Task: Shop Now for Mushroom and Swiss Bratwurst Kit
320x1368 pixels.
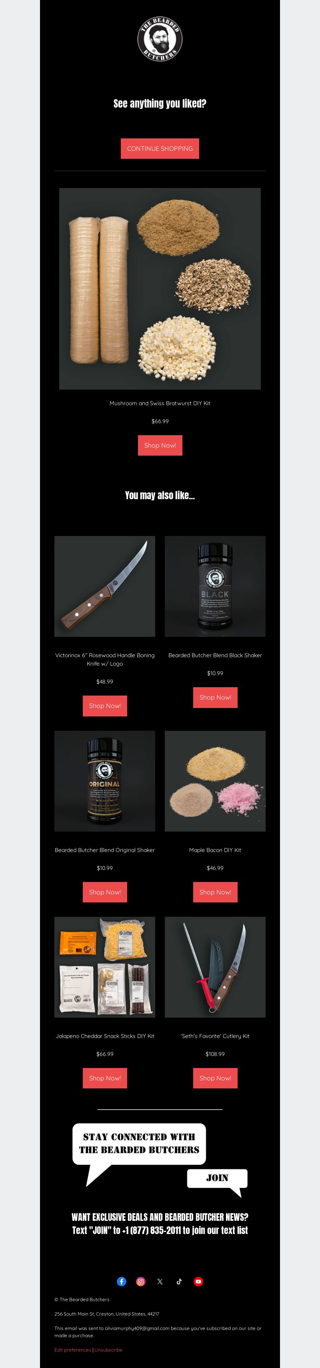Action: point(160,446)
